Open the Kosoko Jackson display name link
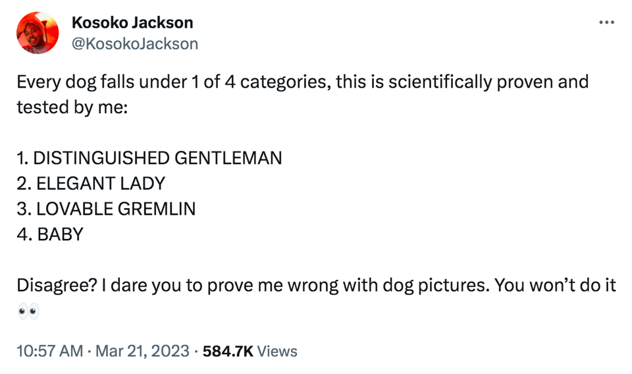This screenshot has height=374, width=632. 132,22
